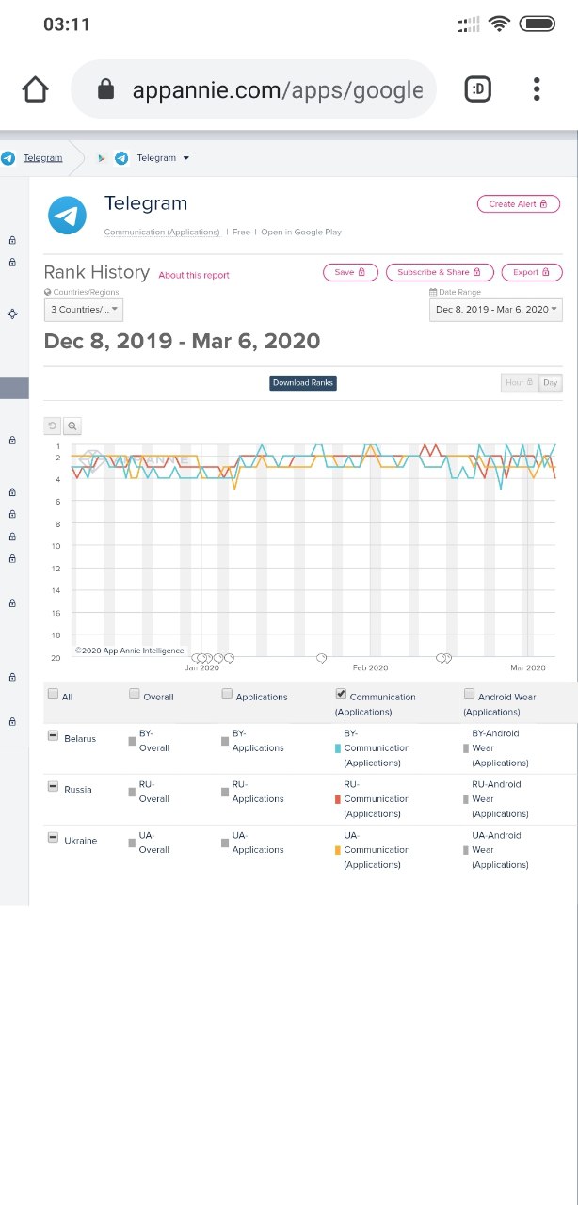Expand Telegram breadcrumb dropdown arrow
The width and height of the screenshot is (578, 1205).
click(x=186, y=158)
